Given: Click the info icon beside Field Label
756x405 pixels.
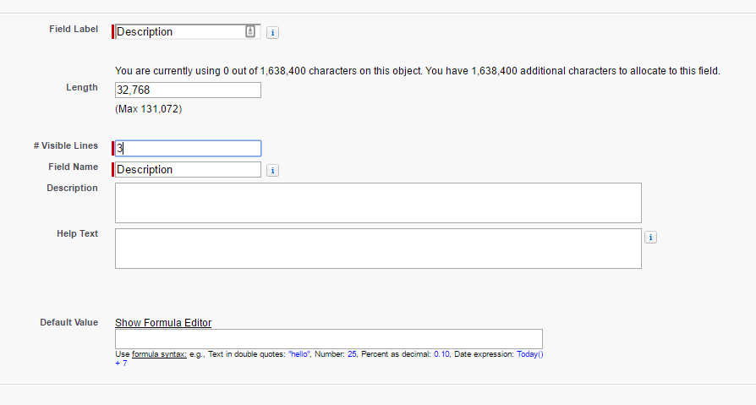Looking at the screenshot, I should (273, 32).
